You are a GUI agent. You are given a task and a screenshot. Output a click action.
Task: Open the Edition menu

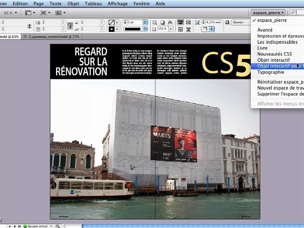[x=20, y=3]
